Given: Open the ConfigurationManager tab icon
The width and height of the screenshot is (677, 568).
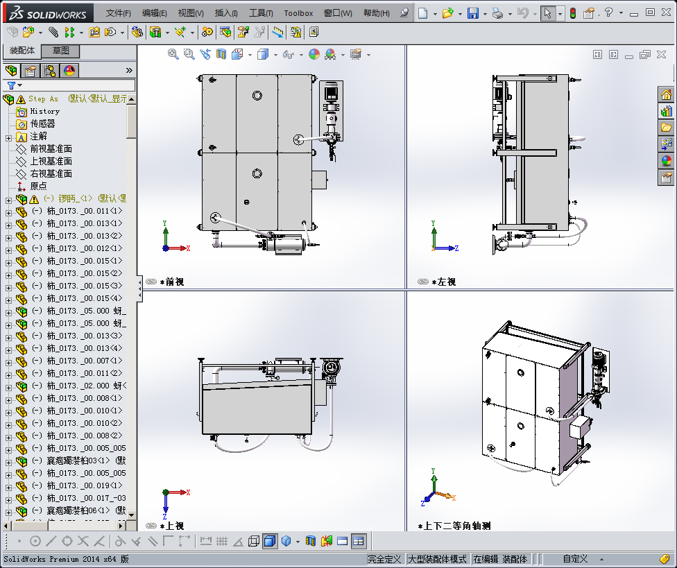Looking at the screenshot, I should [50, 70].
